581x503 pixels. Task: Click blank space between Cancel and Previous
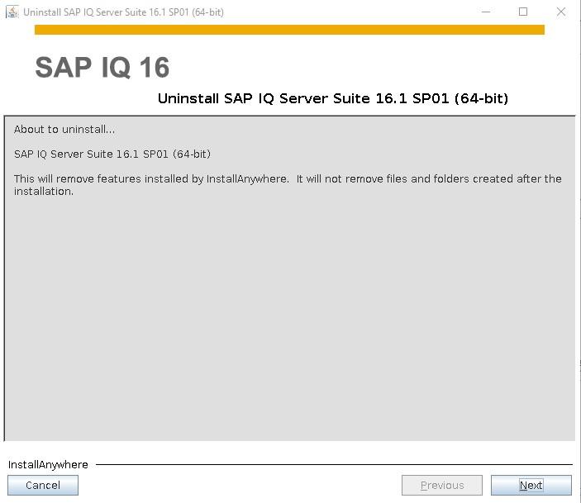(x=240, y=485)
